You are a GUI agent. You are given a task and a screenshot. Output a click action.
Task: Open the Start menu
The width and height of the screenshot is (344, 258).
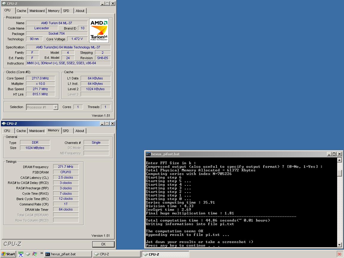click(x=8, y=254)
